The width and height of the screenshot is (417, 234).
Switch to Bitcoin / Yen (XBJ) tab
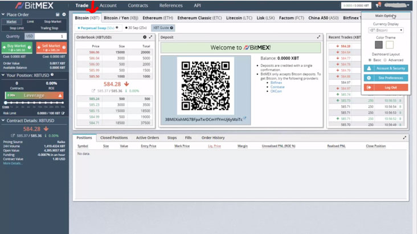[x=121, y=18]
